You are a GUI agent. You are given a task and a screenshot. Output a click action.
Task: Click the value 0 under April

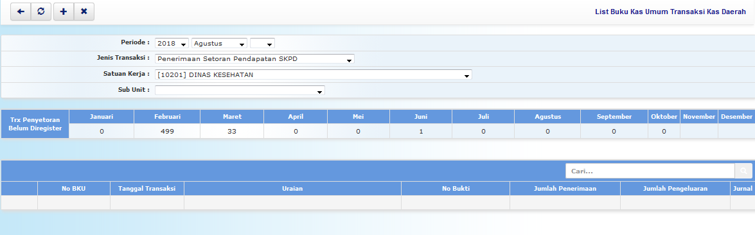point(296,131)
